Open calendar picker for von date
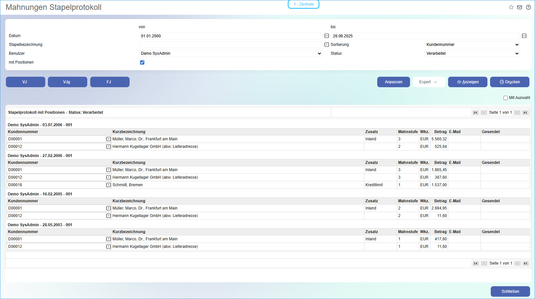The height and width of the screenshot is (299, 535). click(x=327, y=36)
